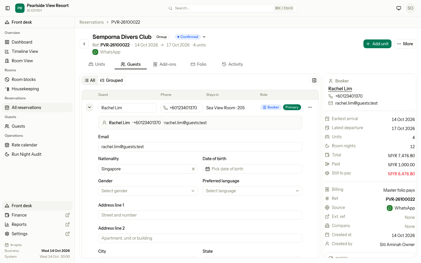Switch to the Add-ons tab
Image resolution: width=421 pixels, height=263 pixels.
click(x=165, y=64)
